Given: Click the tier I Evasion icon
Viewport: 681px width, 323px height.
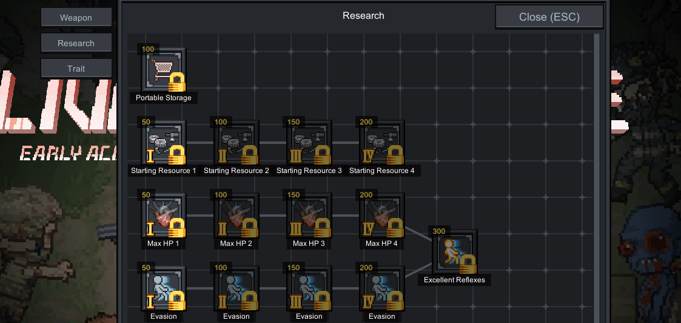Looking at the screenshot, I should 164,288.
